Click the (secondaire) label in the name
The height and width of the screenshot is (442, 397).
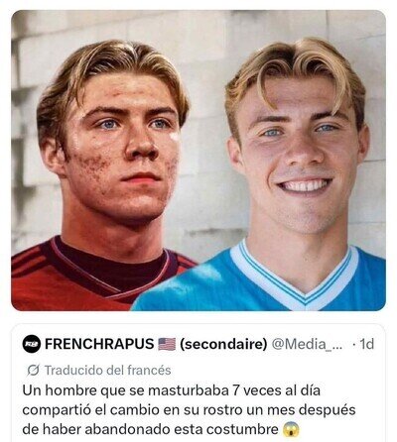point(223,344)
